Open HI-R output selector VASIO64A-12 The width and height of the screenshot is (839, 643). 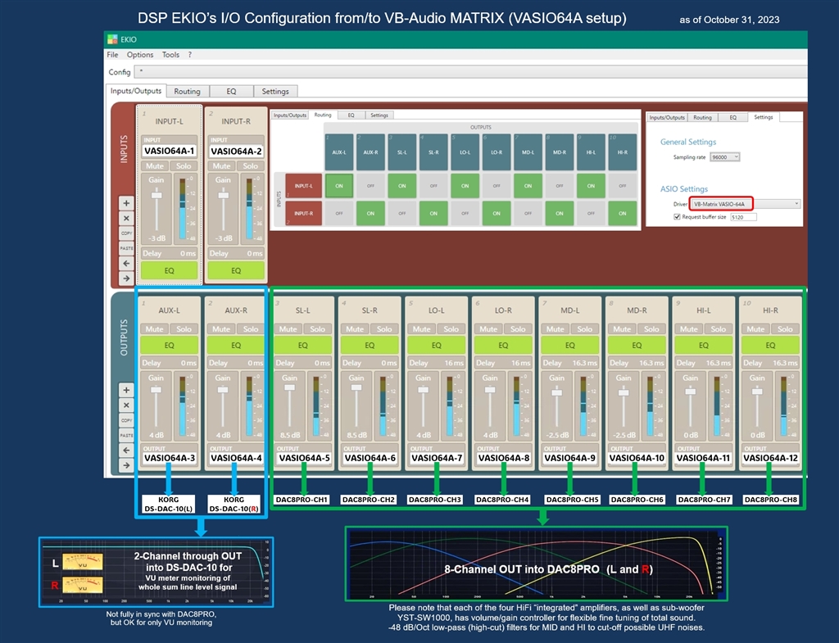click(x=770, y=458)
